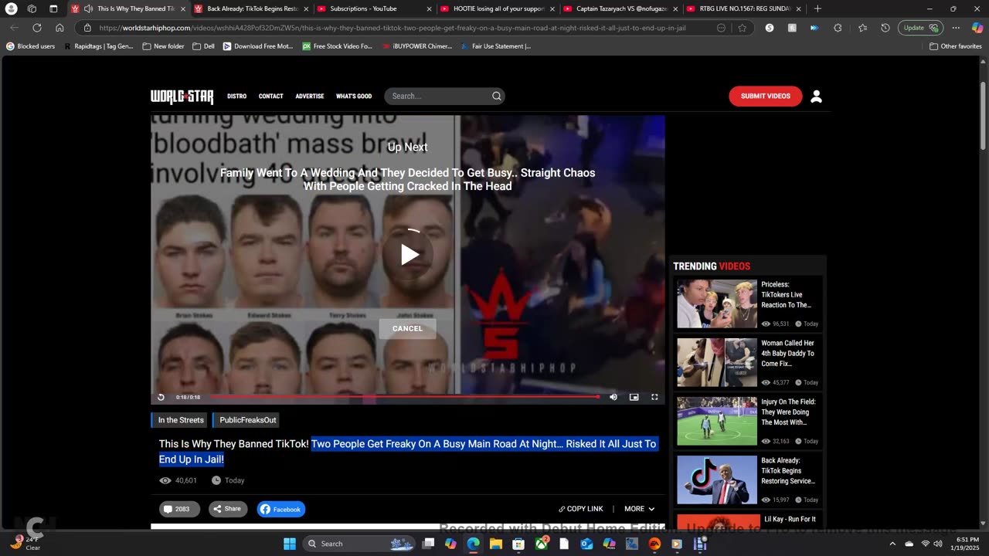Image resolution: width=989 pixels, height=556 pixels.
Task: Reload the page
Action: pos(36,28)
